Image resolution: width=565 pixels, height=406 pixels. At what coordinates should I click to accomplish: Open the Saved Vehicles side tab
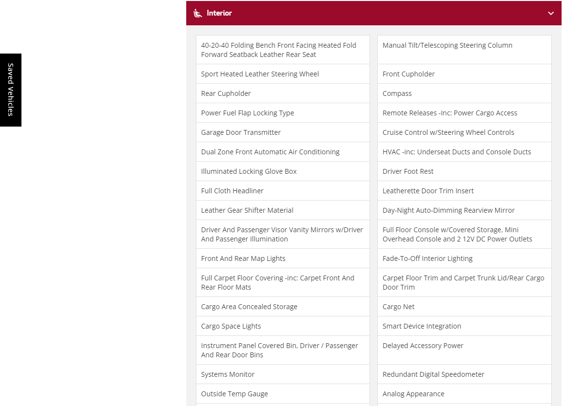coord(11,90)
